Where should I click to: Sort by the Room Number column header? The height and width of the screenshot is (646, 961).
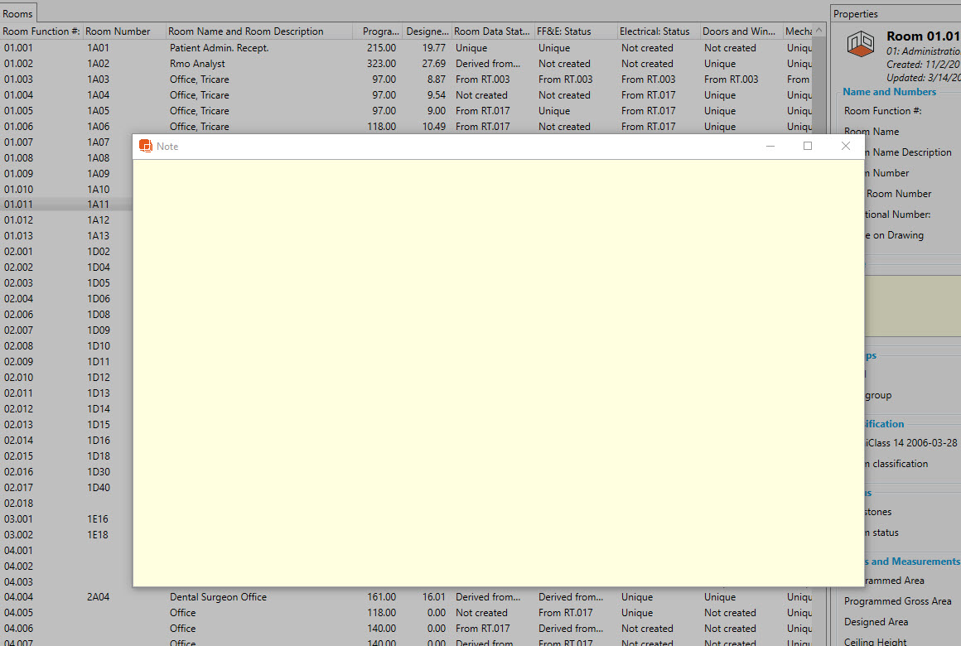pos(118,31)
